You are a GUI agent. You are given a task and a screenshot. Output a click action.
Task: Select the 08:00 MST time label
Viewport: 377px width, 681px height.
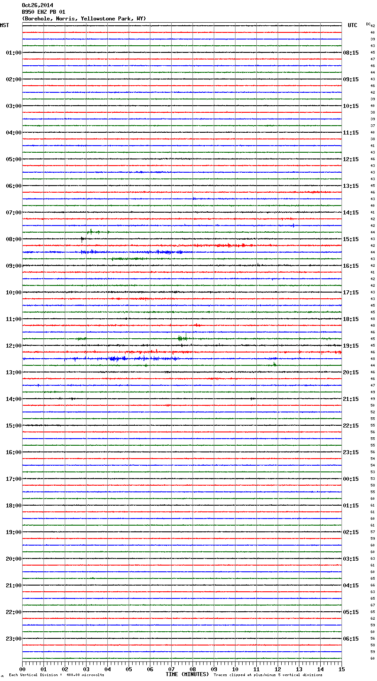pyautogui.click(x=14, y=239)
